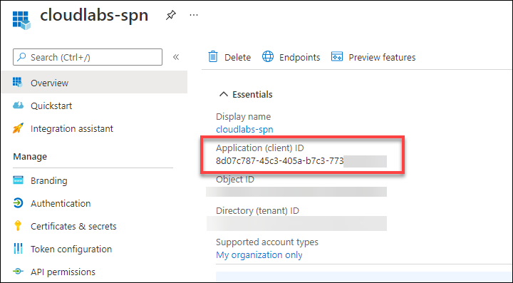Click the pin icon beside cloudlabs-spn
The image size is (513, 283).
coord(171,16)
